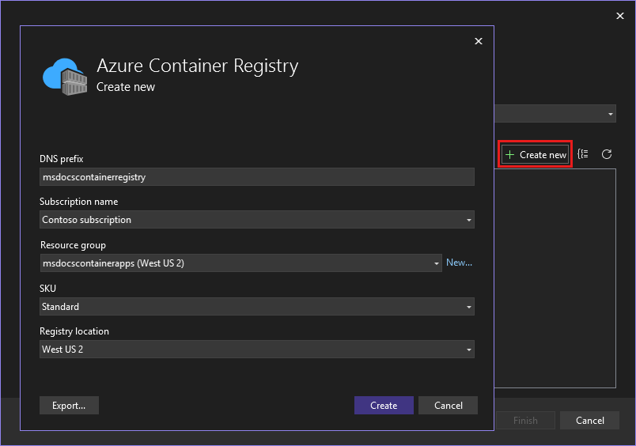The width and height of the screenshot is (636, 446).
Task: Open the Subscription name dropdown
Action: [257, 219]
